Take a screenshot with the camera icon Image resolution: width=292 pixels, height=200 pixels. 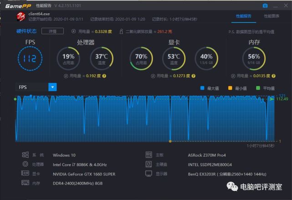tap(265, 6)
